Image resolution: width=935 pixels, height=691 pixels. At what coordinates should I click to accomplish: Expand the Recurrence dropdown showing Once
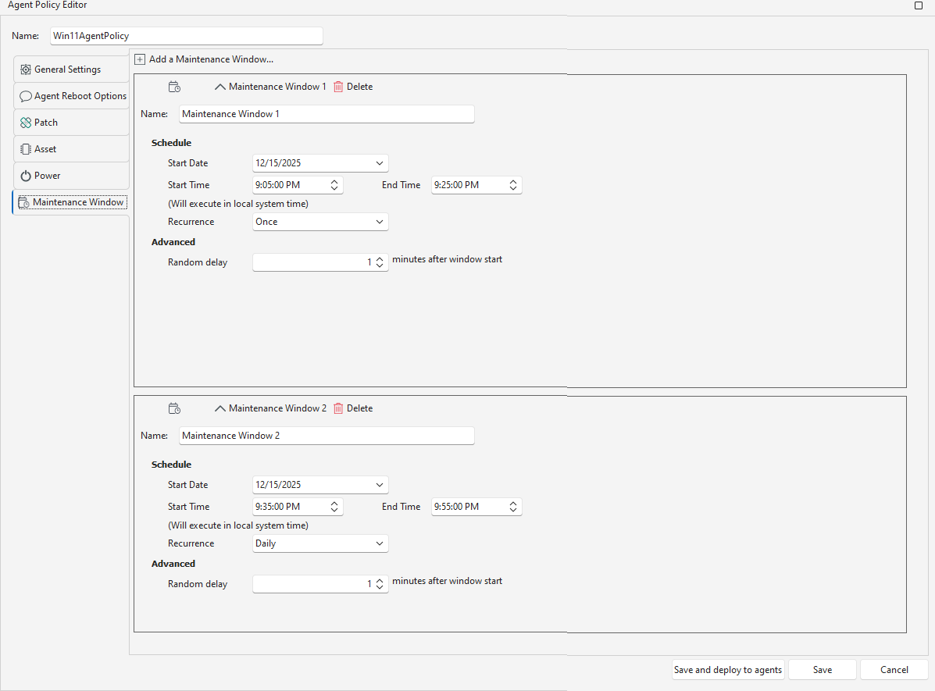click(x=380, y=222)
